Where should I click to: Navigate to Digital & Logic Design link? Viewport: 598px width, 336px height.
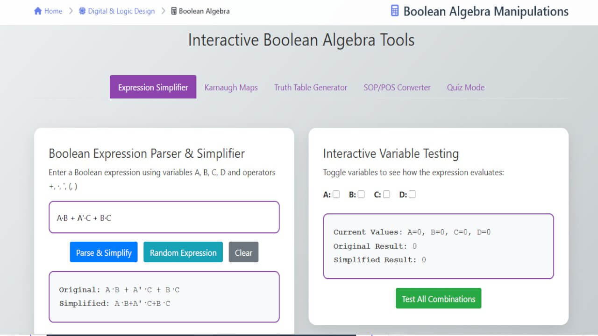coord(121,11)
